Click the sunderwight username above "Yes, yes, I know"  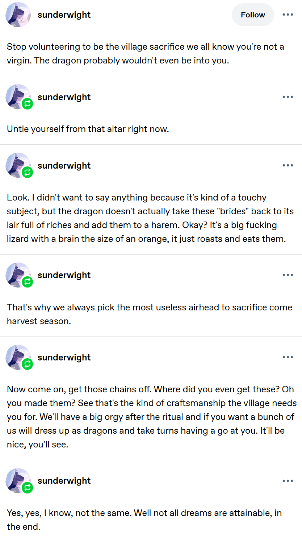coord(64,481)
